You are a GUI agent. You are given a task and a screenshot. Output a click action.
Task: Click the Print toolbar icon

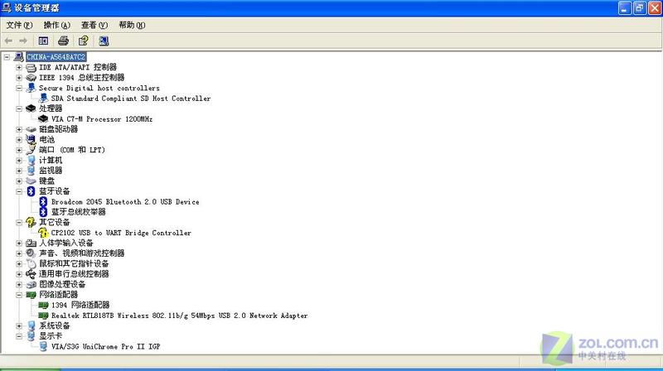point(64,41)
